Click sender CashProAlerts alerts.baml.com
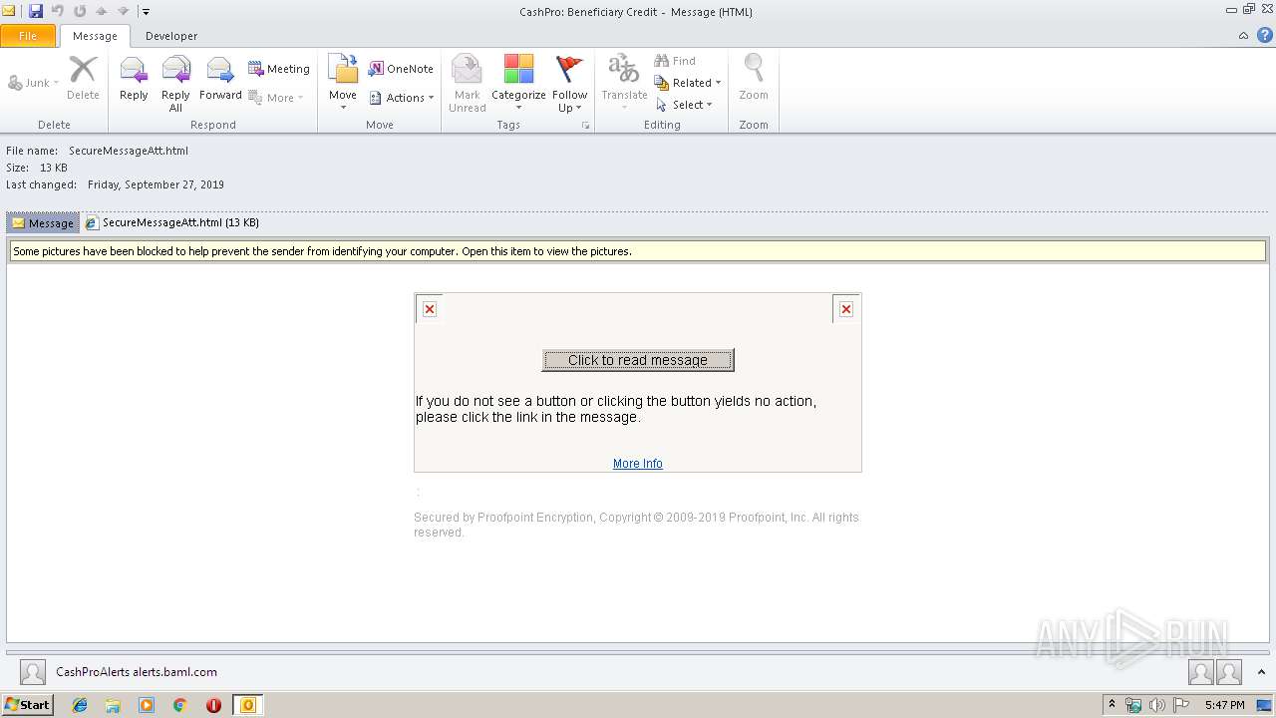 click(137, 672)
